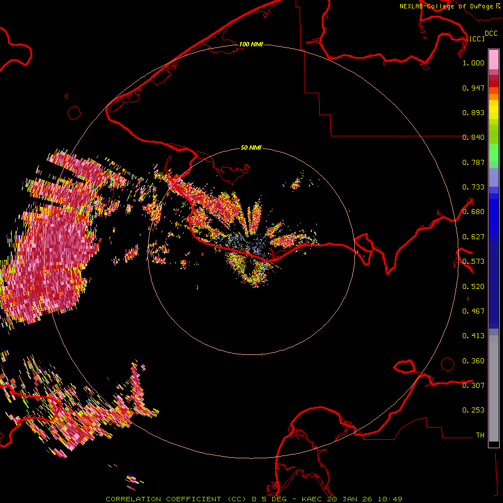Click the 50 NMI range ring label
503x503 pixels.
click(x=251, y=148)
